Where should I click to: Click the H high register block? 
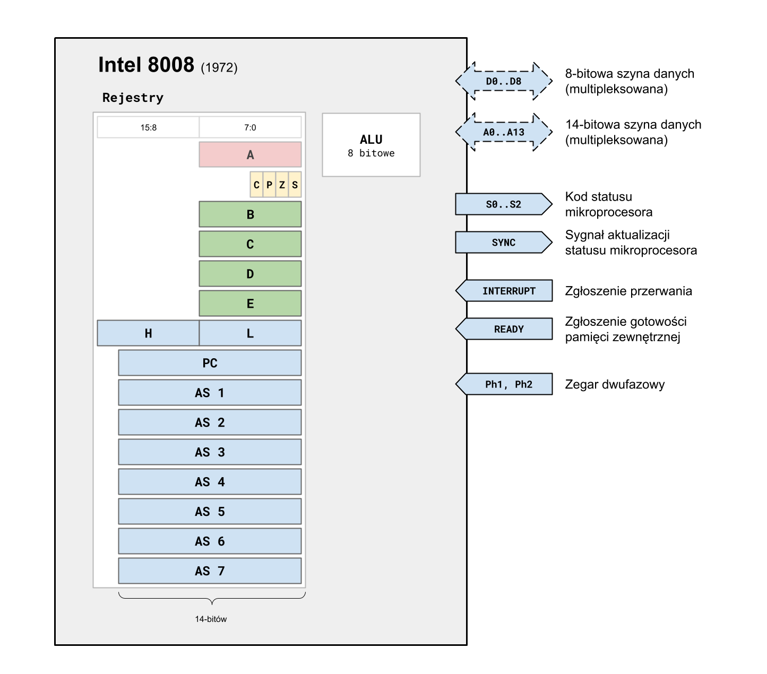[x=148, y=333]
